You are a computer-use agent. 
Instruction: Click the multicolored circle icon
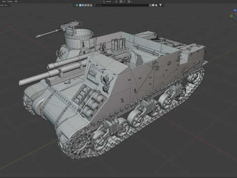[77, 5]
